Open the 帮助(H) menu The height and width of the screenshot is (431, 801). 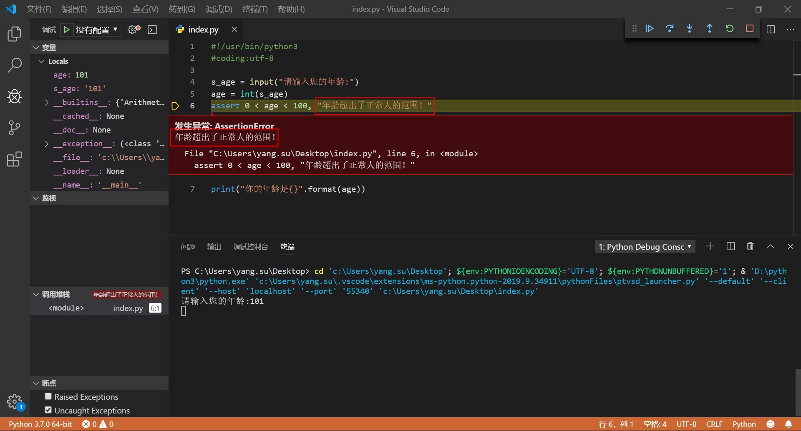pyautogui.click(x=291, y=9)
